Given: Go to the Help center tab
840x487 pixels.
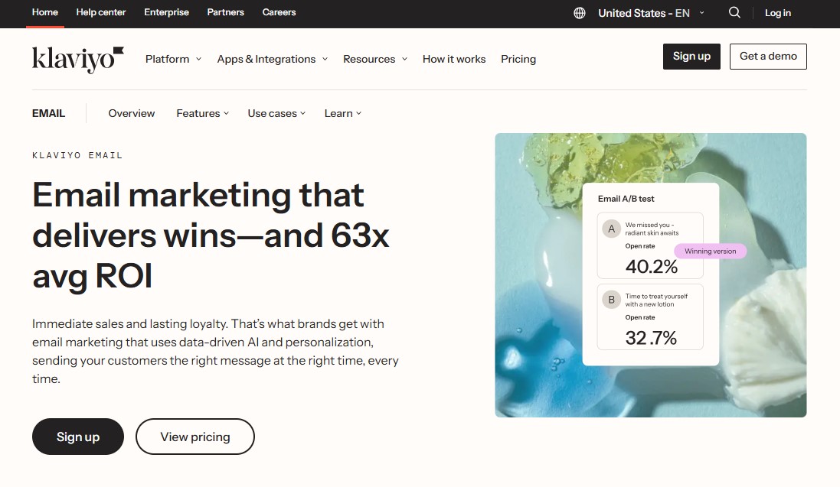Looking at the screenshot, I should [101, 13].
